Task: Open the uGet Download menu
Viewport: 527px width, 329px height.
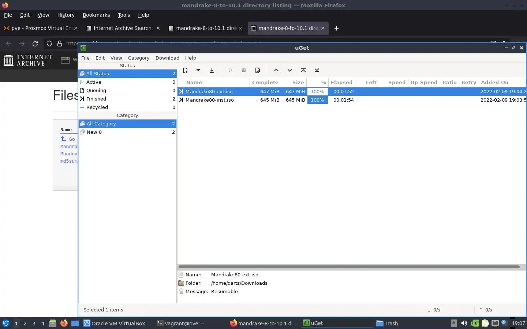Action: (x=167, y=58)
